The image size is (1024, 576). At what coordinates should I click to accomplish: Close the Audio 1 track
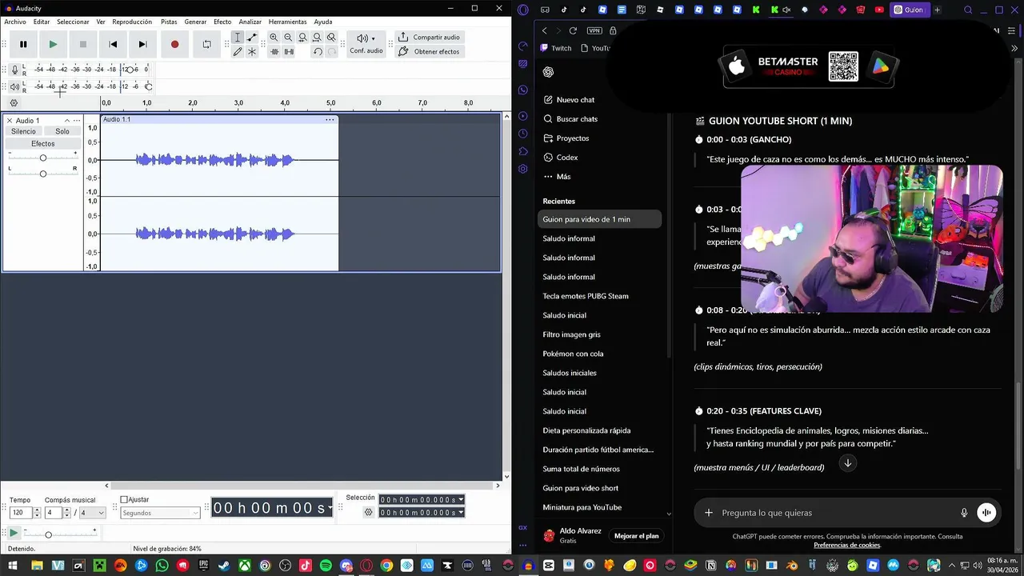[10, 120]
